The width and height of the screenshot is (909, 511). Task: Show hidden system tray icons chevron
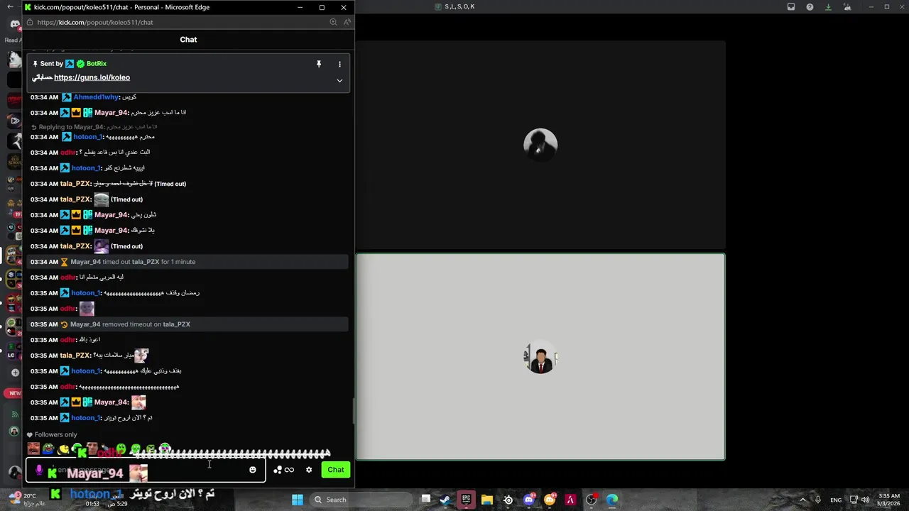803,500
